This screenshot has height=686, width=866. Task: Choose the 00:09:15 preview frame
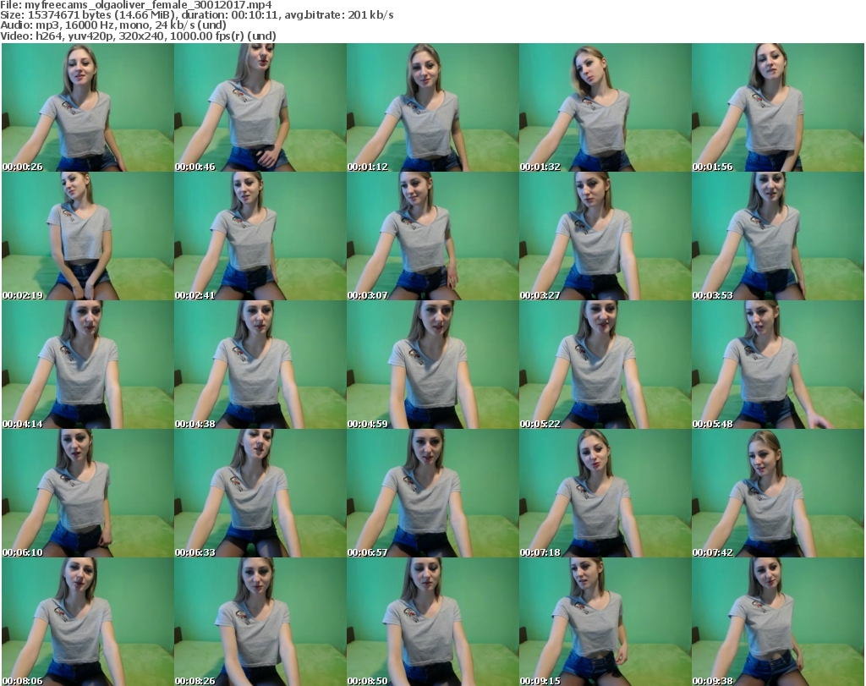coord(605,622)
